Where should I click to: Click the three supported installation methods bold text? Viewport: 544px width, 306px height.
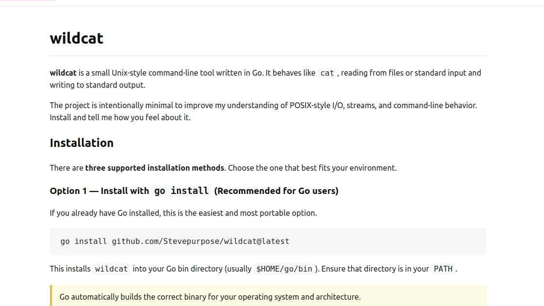155,167
